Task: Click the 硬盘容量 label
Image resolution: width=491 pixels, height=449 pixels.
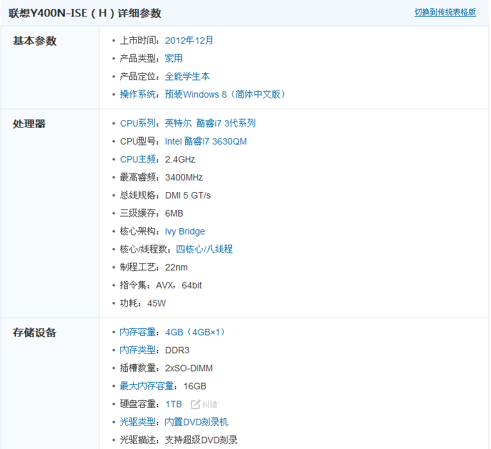Action: [x=138, y=404]
